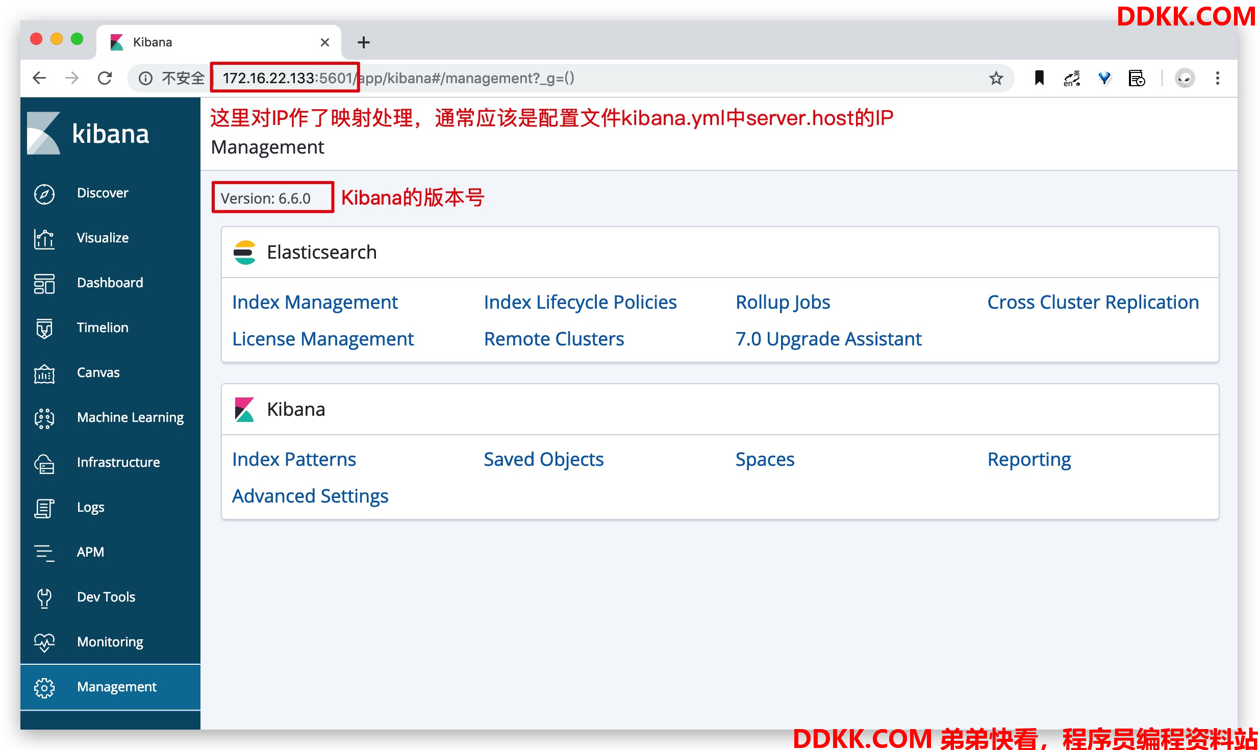Click the translation extension icon
Viewport: 1258px width, 750px height.
1072,78
